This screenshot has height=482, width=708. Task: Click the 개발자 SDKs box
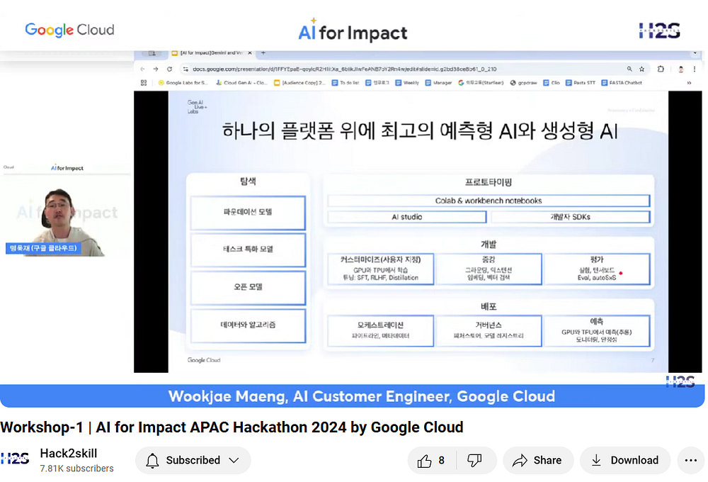[570, 217]
